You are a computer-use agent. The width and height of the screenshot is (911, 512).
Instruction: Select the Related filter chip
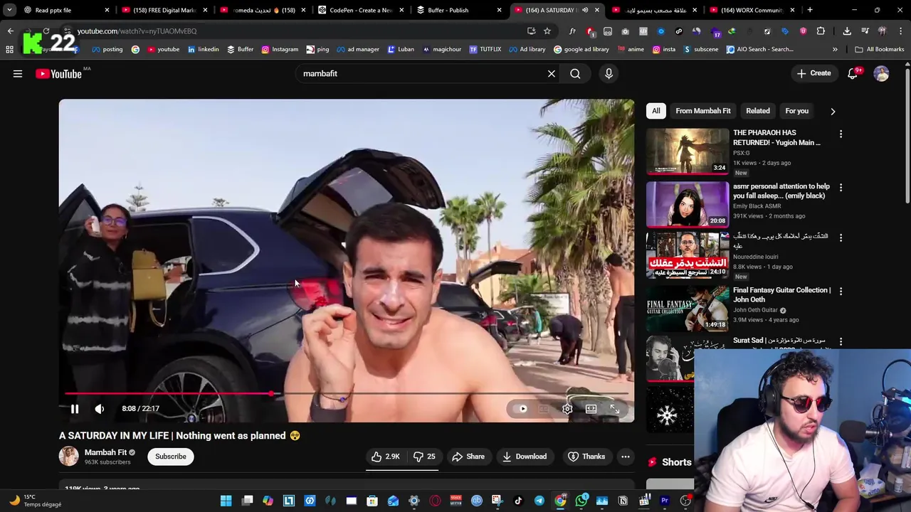tap(758, 111)
